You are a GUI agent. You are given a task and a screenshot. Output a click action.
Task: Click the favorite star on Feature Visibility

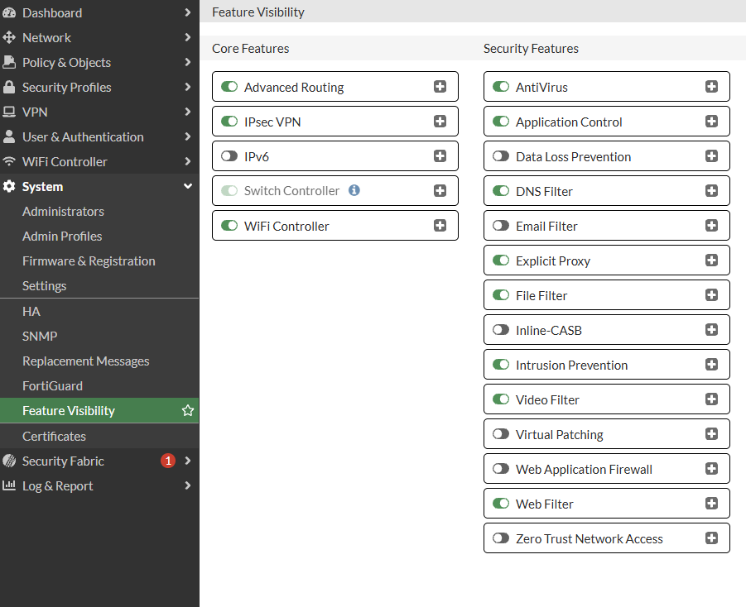coord(188,411)
